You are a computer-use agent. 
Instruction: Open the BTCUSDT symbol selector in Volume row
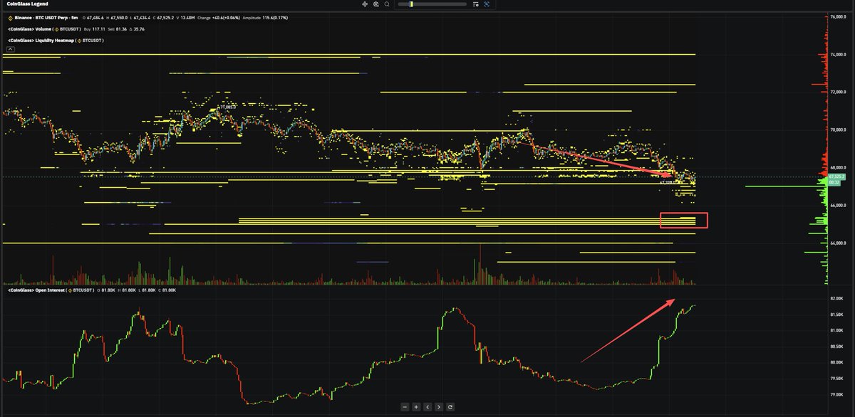pos(68,29)
